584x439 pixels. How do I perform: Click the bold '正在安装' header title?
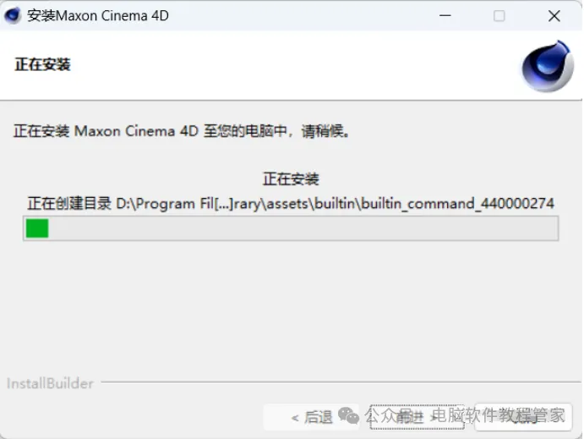click(x=42, y=64)
